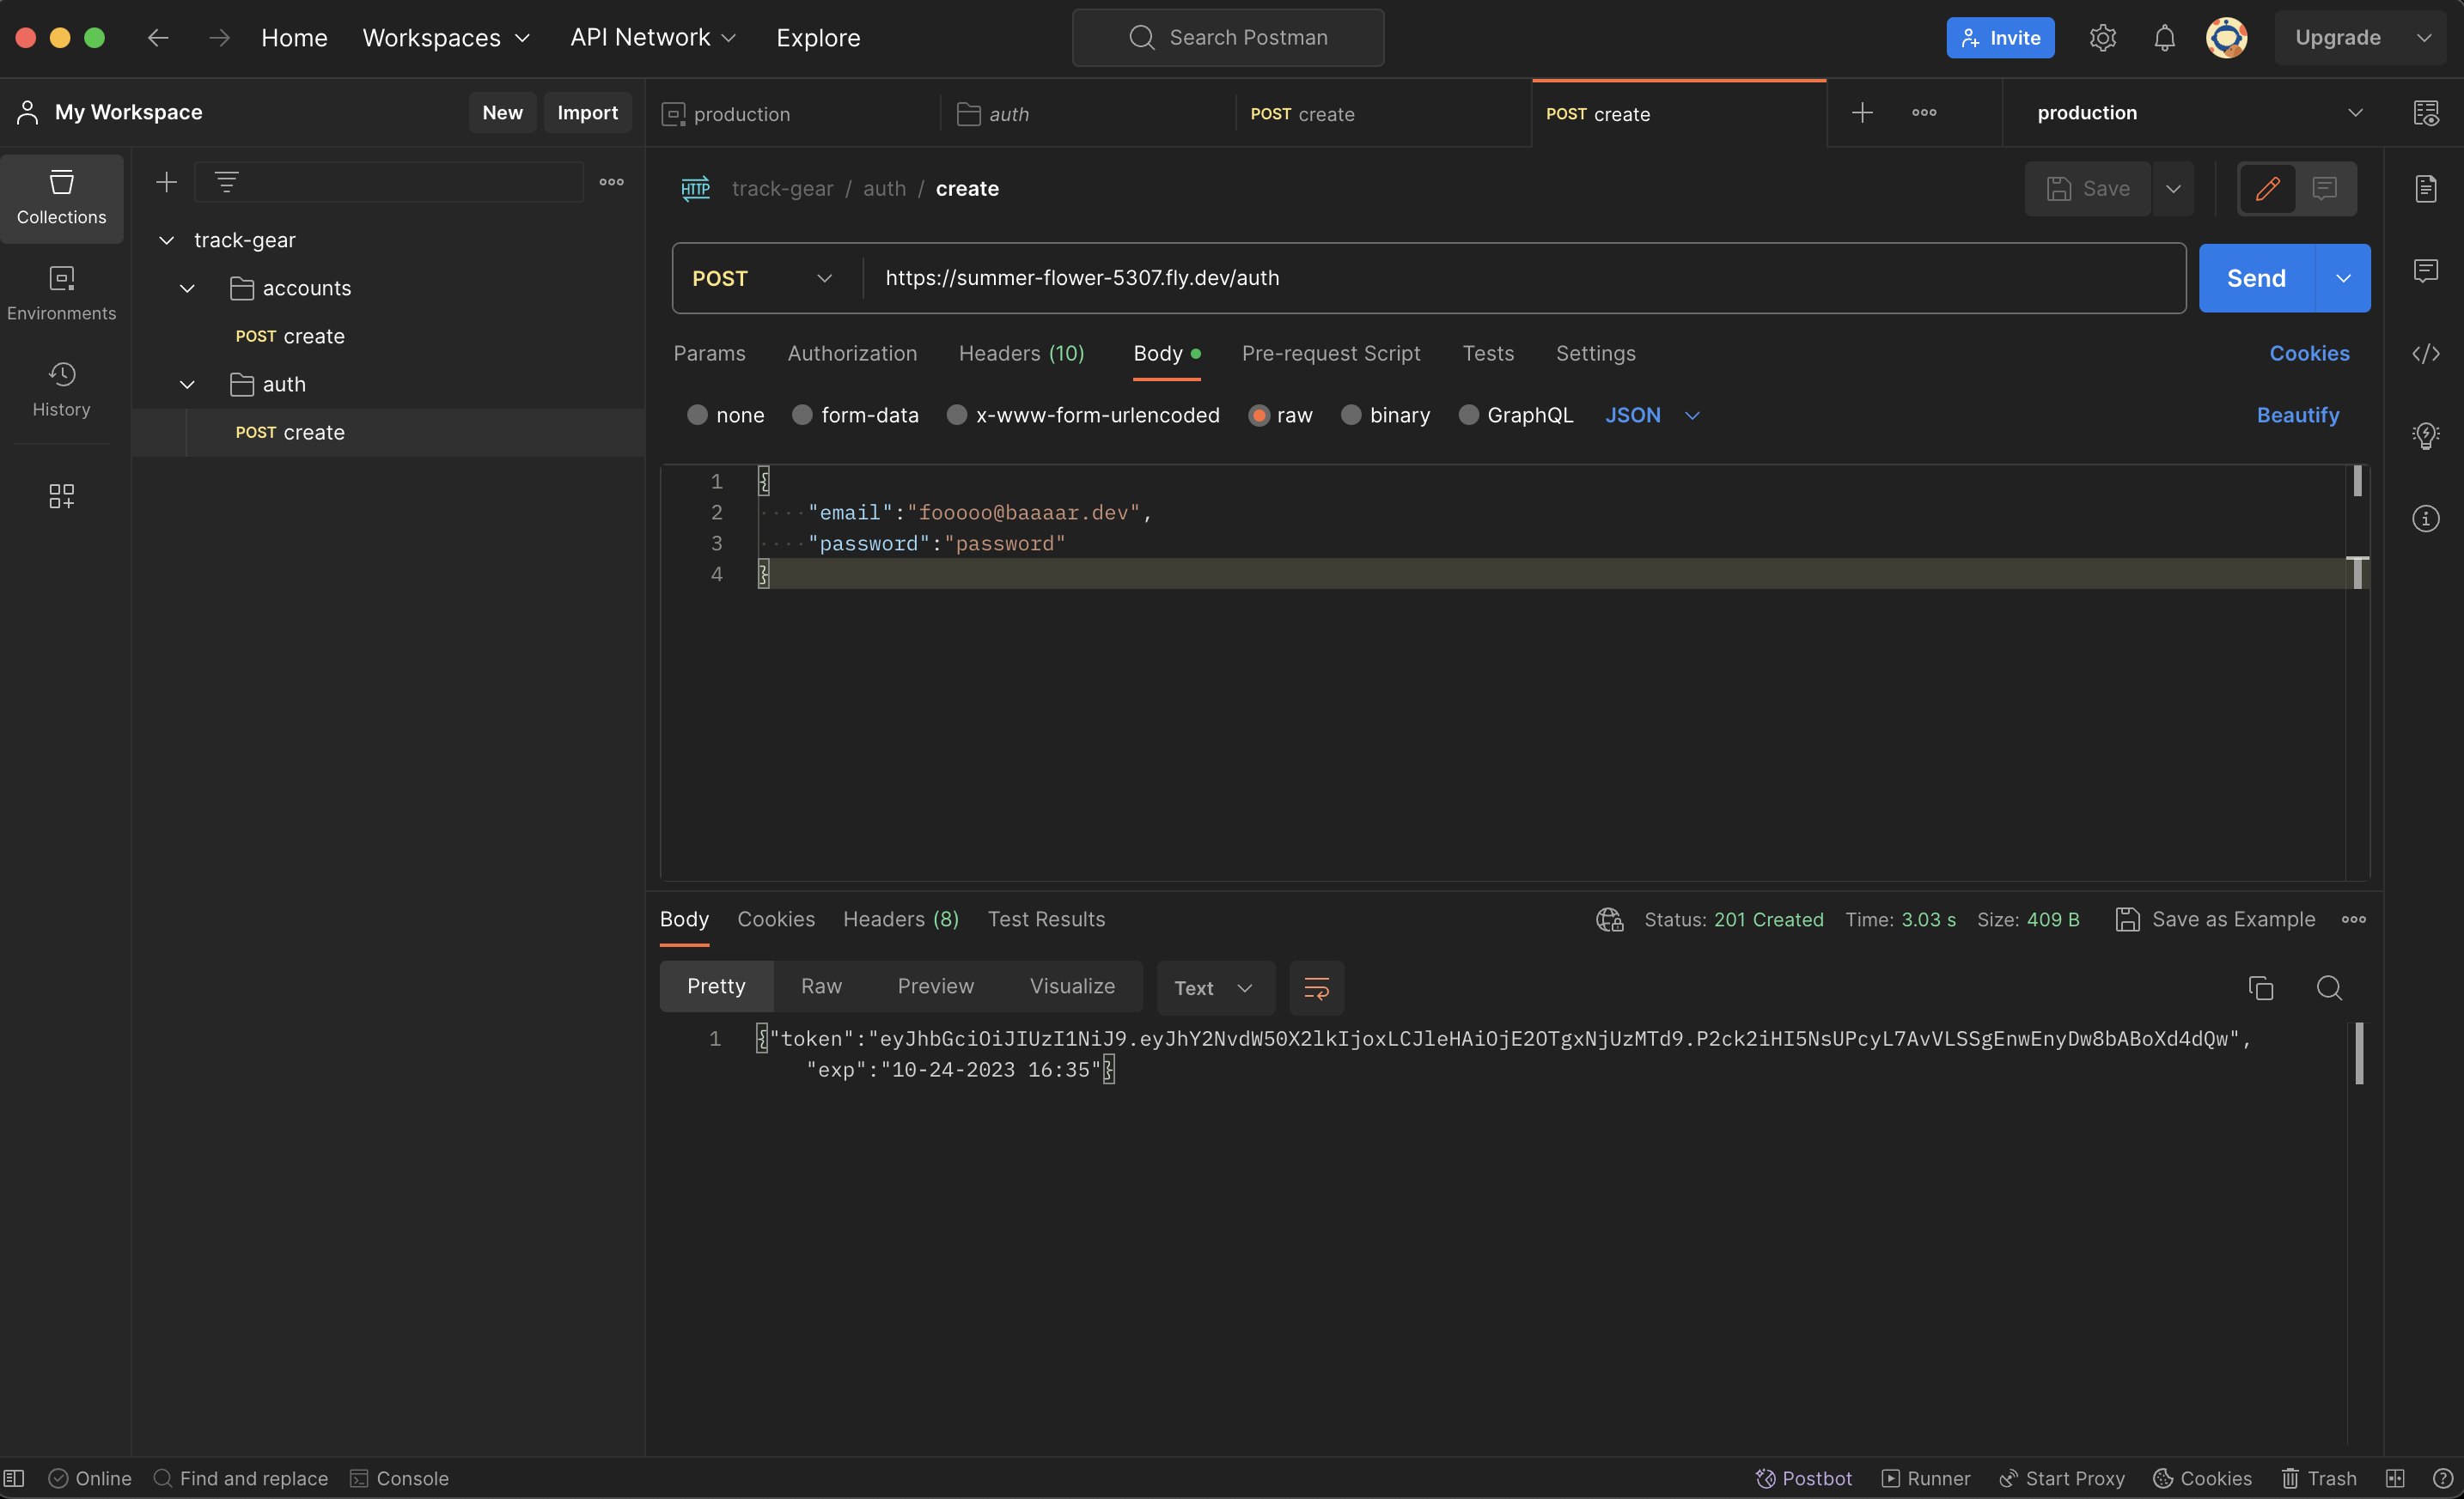The height and width of the screenshot is (1499, 2464).
Task: Open the API Network menu
Action: (652, 38)
